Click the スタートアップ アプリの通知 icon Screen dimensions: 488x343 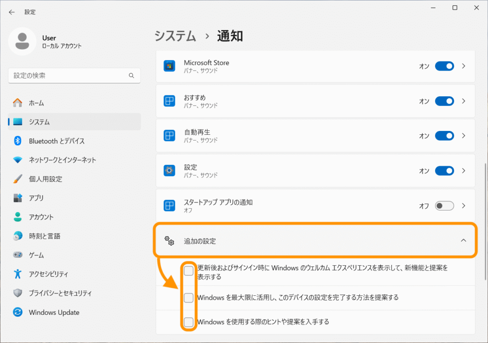pyautogui.click(x=169, y=206)
